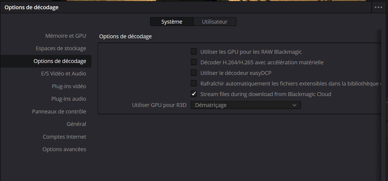The image size is (388, 181).
Task: Select Comptes Internet in sidebar
Action: (64, 137)
